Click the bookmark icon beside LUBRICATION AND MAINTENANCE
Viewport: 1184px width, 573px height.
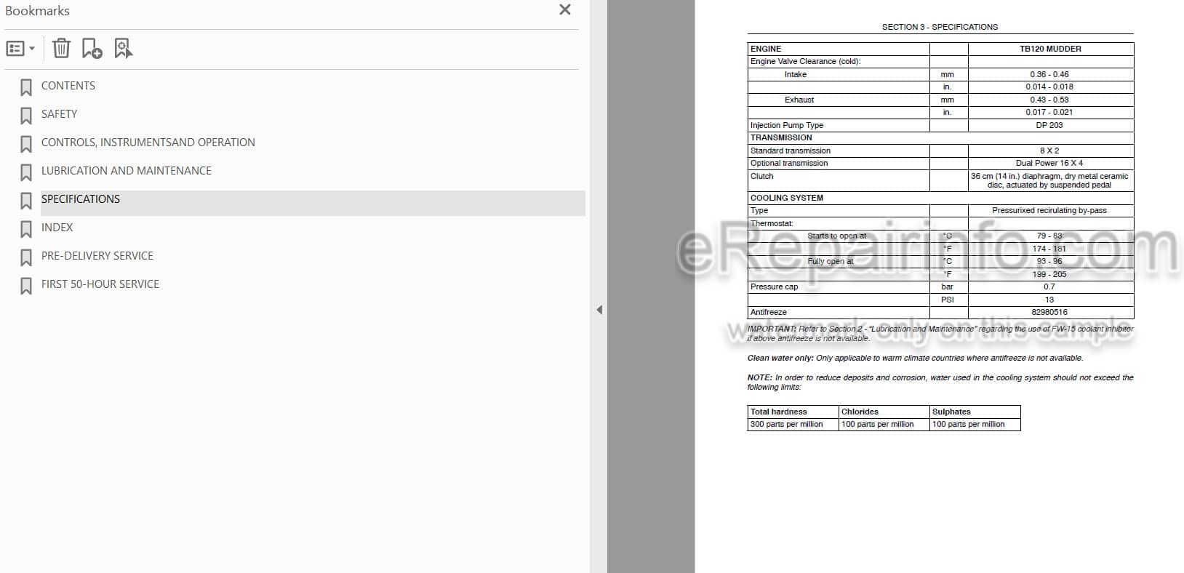click(x=26, y=172)
